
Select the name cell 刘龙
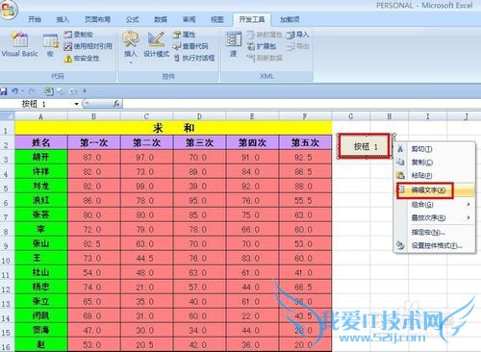click(41, 186)
